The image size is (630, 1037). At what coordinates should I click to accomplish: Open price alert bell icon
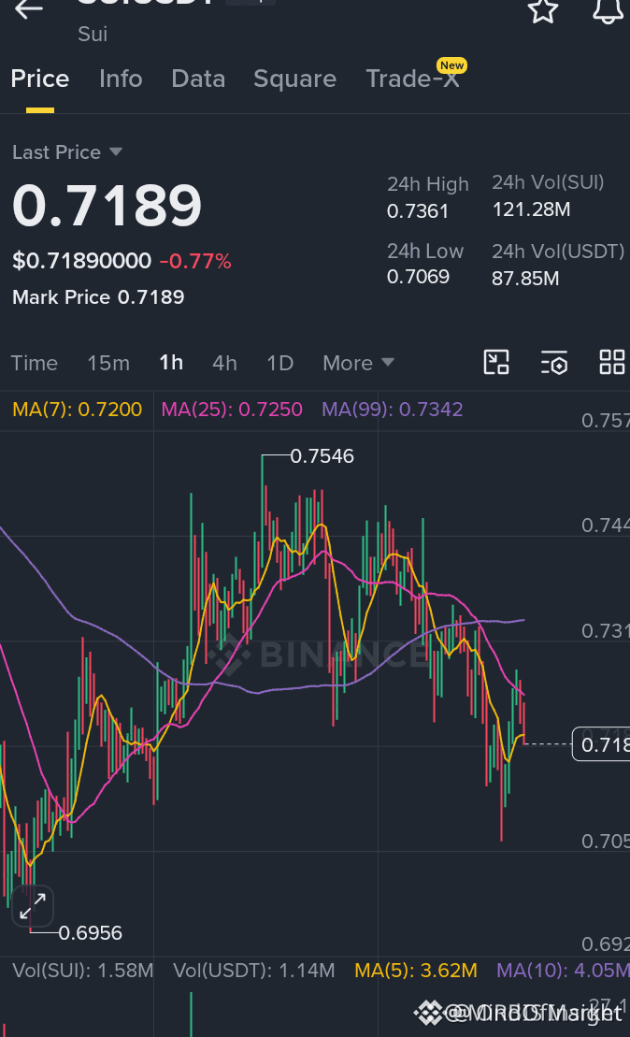pos(608,10)
